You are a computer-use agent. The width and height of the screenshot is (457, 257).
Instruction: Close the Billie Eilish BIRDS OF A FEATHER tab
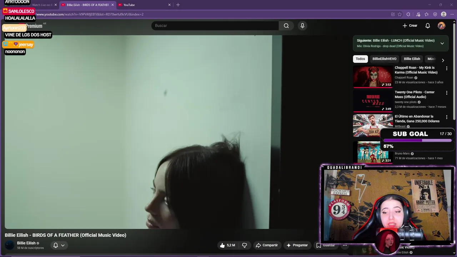(x=112, y=5)
